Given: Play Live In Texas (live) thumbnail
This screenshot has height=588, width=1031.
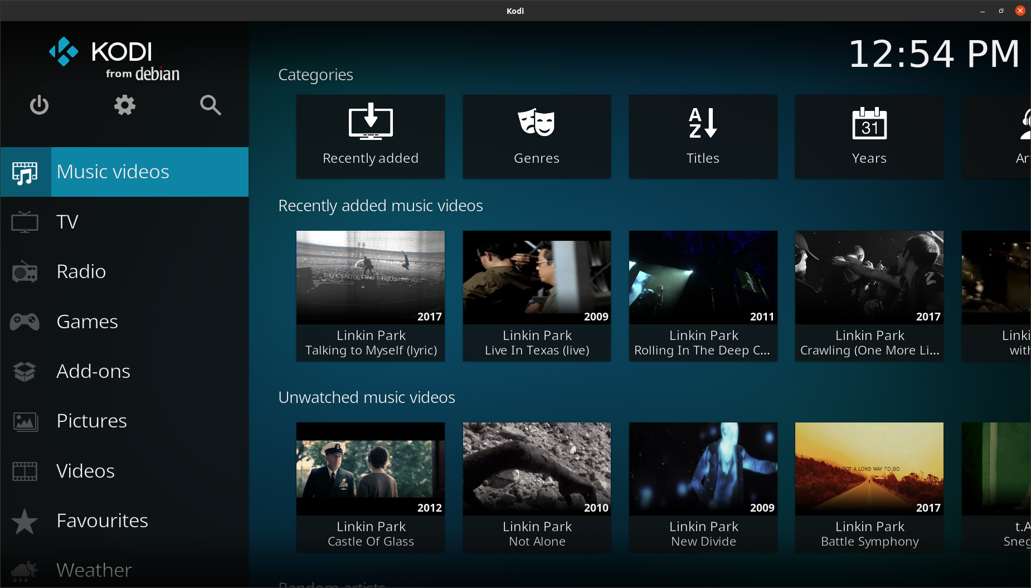Looking at the screenshot, I should [x=537, y=278].
